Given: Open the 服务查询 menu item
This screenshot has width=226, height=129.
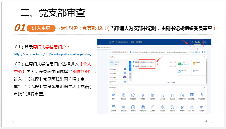Looking at the screenshot, I should click(139, 42).
